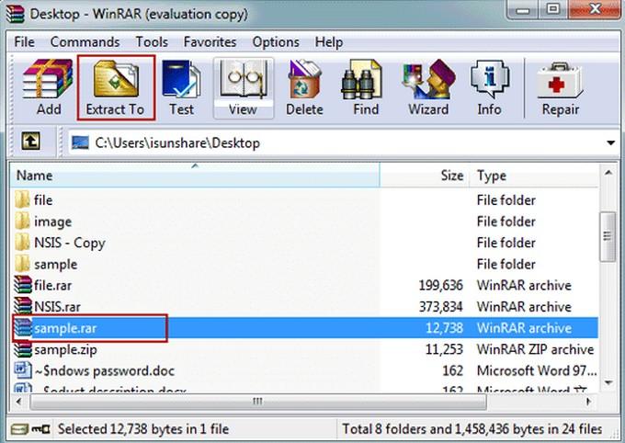
Task: Expand the address path dropdown
Action: 610,143
